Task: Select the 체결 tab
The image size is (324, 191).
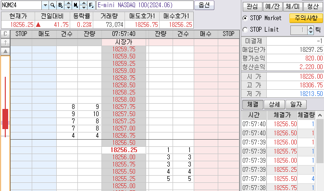Action: coord(252,105)
